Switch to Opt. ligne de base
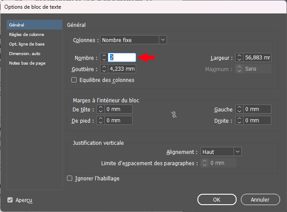The height and width of the screenshot is (212, 287). (x=27, y=44)
